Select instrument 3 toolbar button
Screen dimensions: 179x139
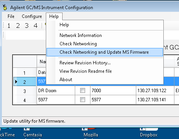tap(27, 26)
